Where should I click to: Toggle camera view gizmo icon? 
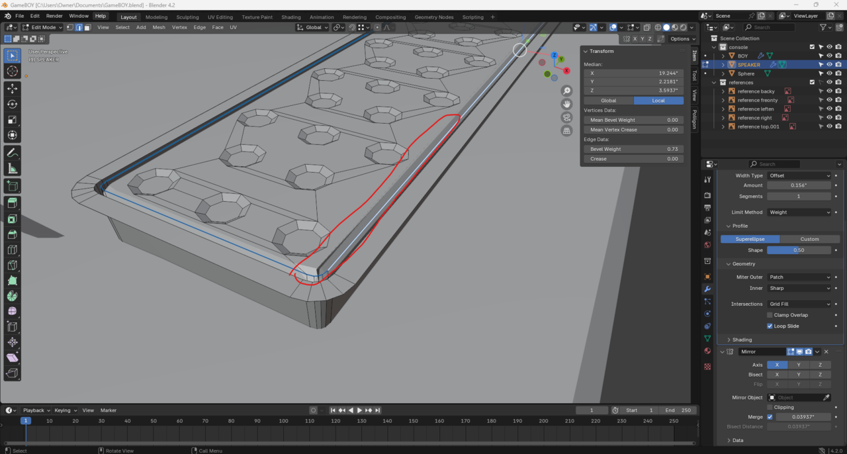(566, 117)
